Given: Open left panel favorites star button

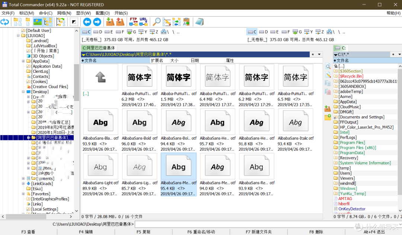Looking at the screenshot, I should click(x=313, y=54).
